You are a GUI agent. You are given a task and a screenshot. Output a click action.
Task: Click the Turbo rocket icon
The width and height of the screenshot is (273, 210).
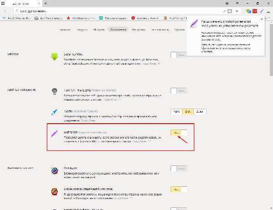tap(55, 111)
